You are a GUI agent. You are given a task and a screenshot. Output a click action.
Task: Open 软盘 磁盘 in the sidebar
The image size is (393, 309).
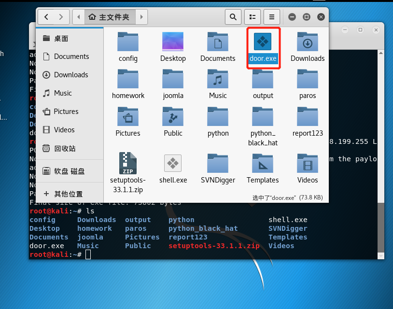coord(70,171)
